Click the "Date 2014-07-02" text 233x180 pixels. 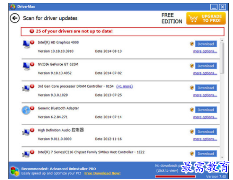coord(108,73)
